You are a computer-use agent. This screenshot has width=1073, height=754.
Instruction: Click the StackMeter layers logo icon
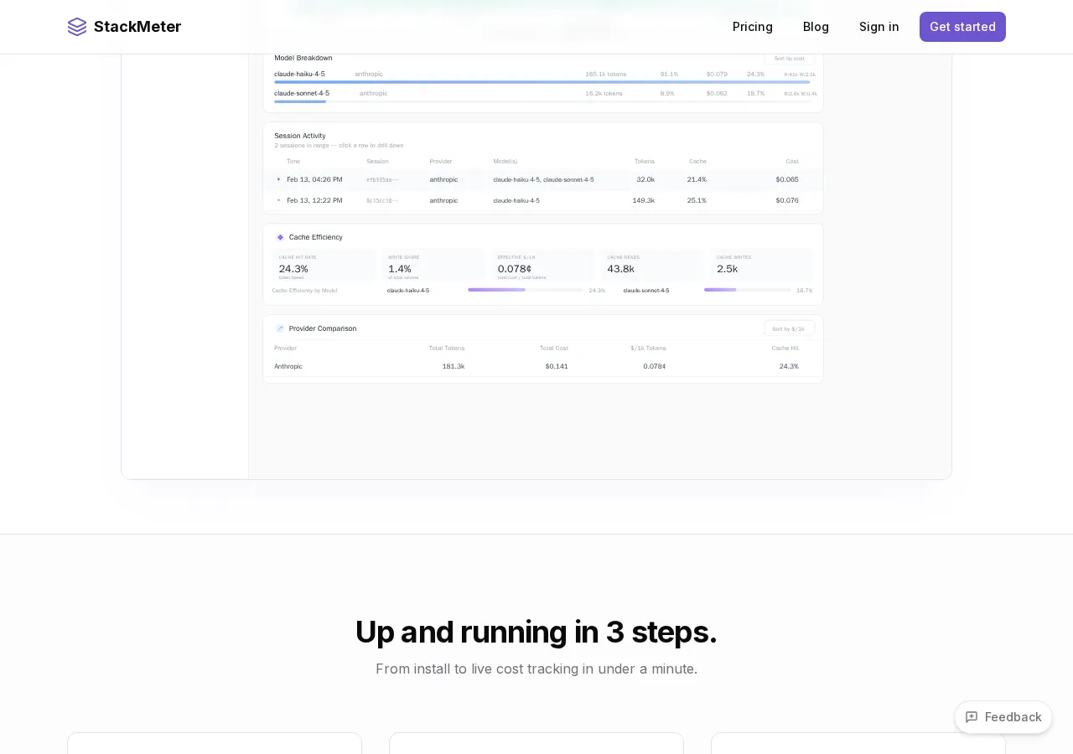(x=77, y=27)
